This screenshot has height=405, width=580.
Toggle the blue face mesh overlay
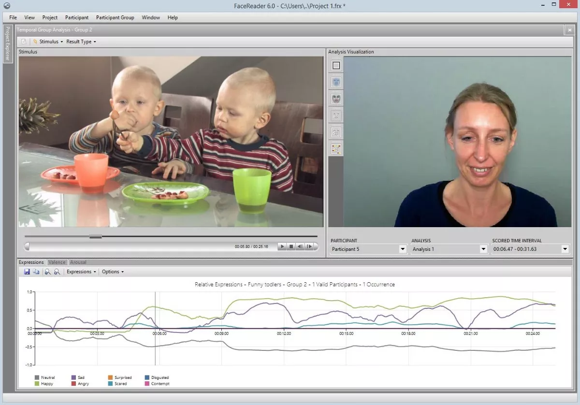pos(336,82)
